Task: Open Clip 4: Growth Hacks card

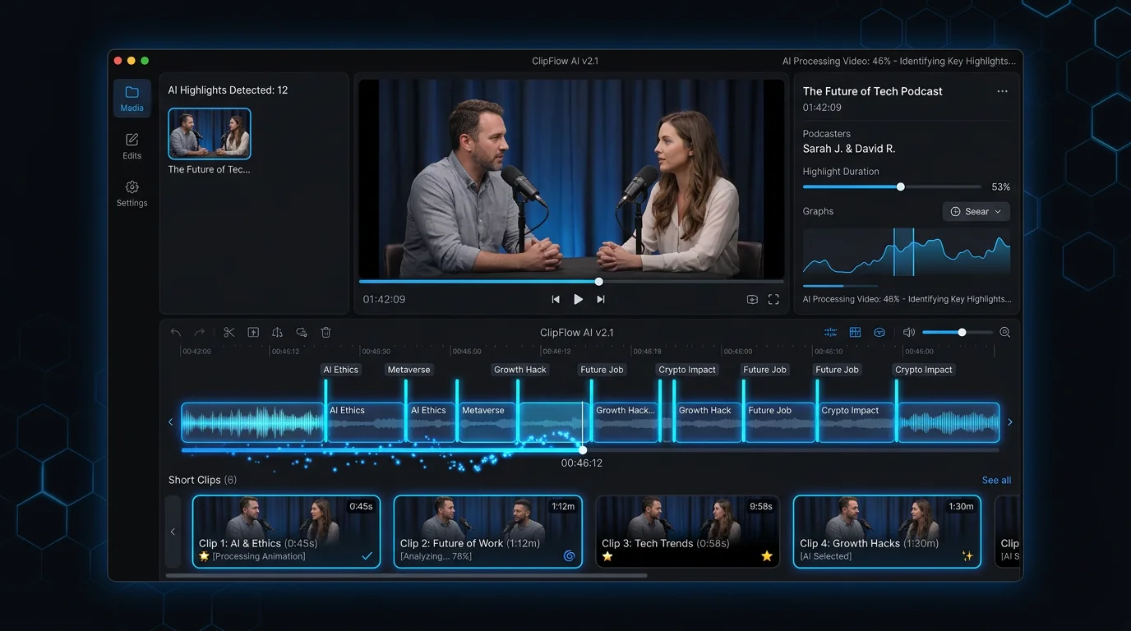Action: 887,532
